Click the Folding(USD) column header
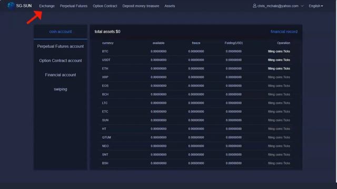This screenshot has height=189, width=337. [234, 43]
